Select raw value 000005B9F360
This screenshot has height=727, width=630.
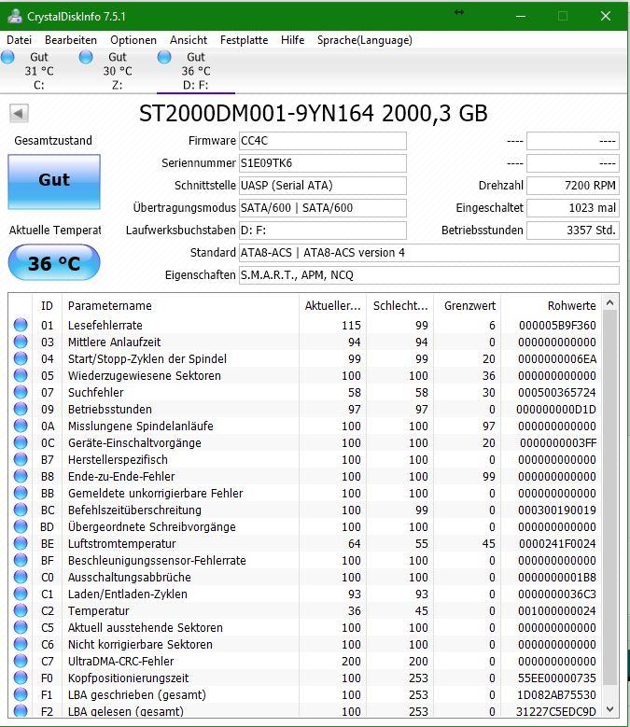[x=557, y=325]
